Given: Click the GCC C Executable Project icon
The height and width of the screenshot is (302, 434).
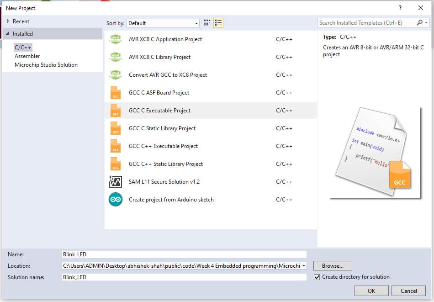Looking at the screenshot, I should point(116,111).
